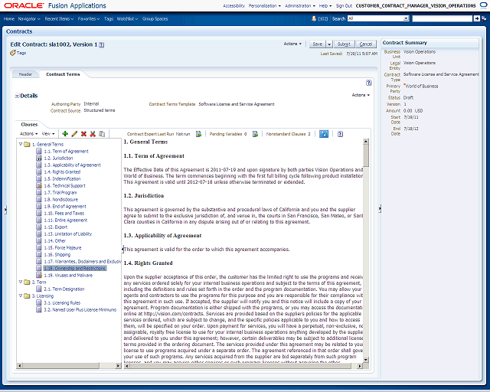Collapse clause tree splitter arrow
Viewport: 490px width, 392px height.
coord(122,249)
